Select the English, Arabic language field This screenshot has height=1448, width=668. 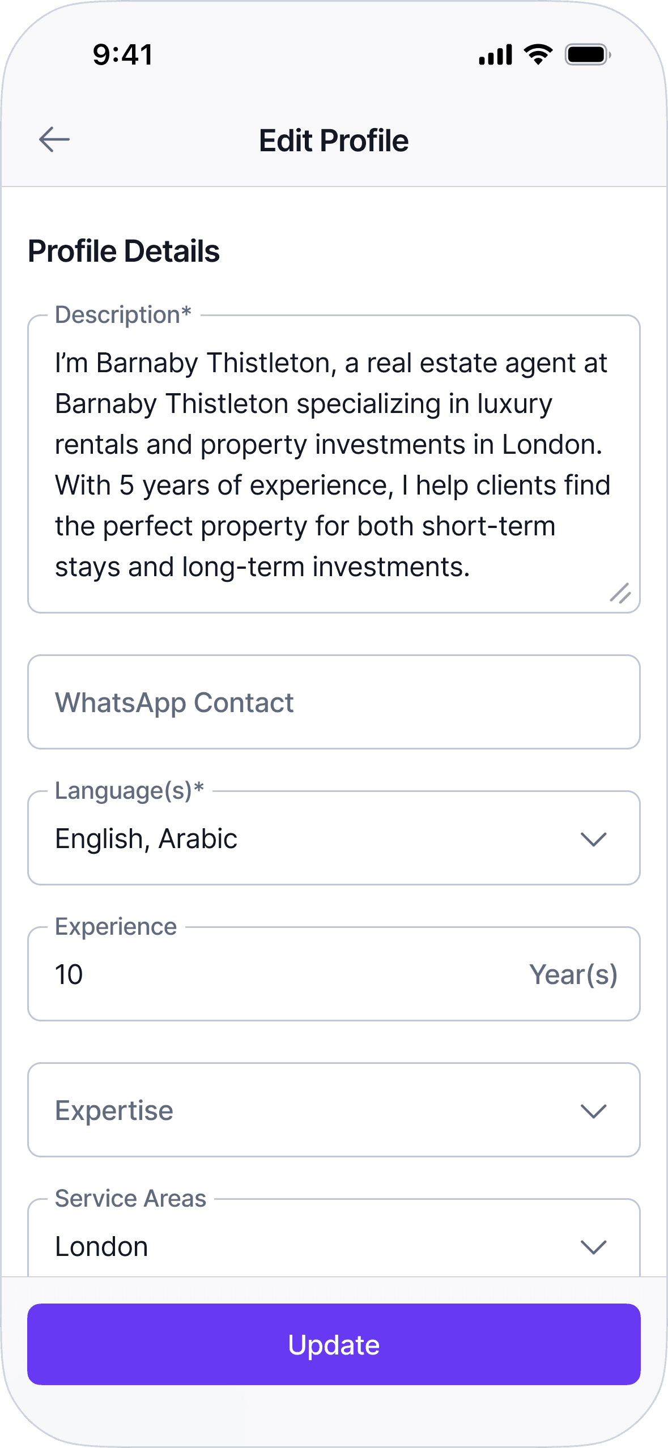334,838
